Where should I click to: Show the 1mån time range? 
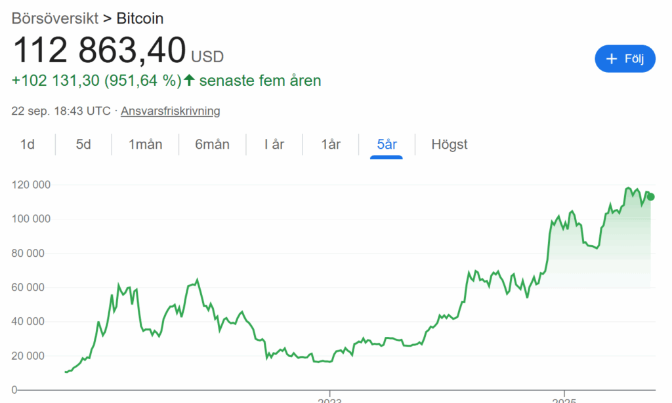pyautogui.click(x=146, y=144)
